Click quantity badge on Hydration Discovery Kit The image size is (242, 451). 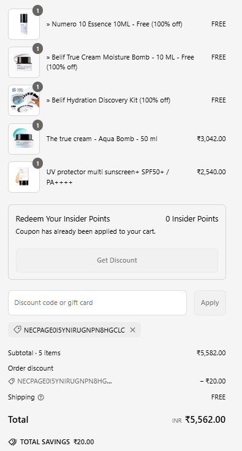(x=37, y=87)
